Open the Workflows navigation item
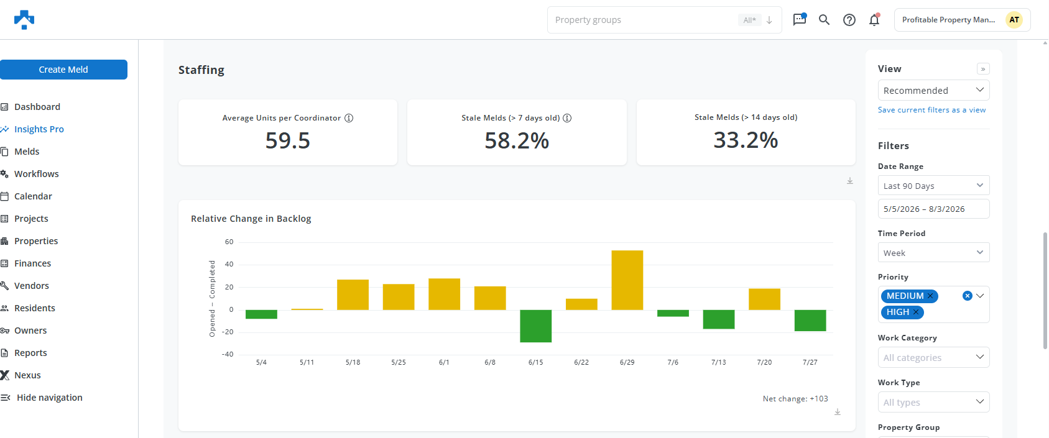Image resolution: width=1049 pixels, height=438 pixels. (x=36, y=174)
